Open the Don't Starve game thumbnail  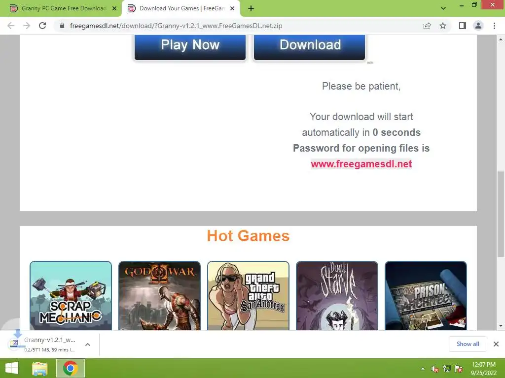[x=337, y=296]
